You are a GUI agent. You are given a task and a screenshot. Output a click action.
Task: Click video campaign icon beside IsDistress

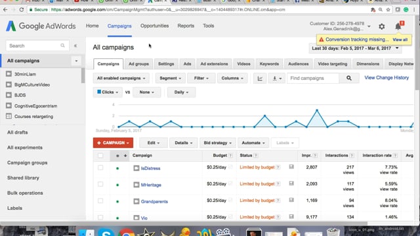(136, 168)
